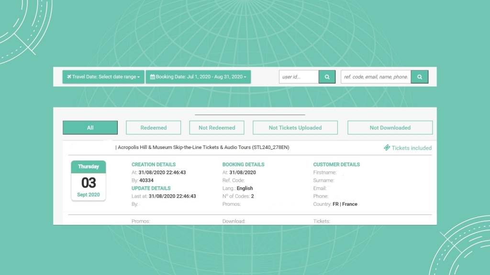Click the Nº of Codes value 2

point(253,196)
